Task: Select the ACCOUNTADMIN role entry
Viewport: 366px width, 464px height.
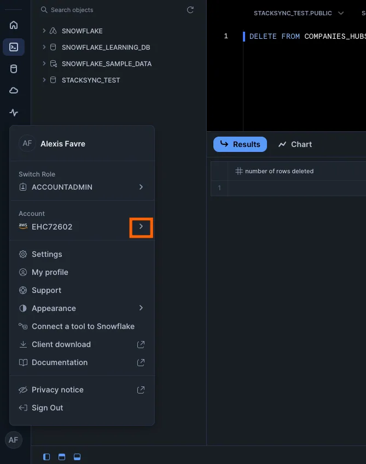Action: pyautogui.click(x=82, y=187)
